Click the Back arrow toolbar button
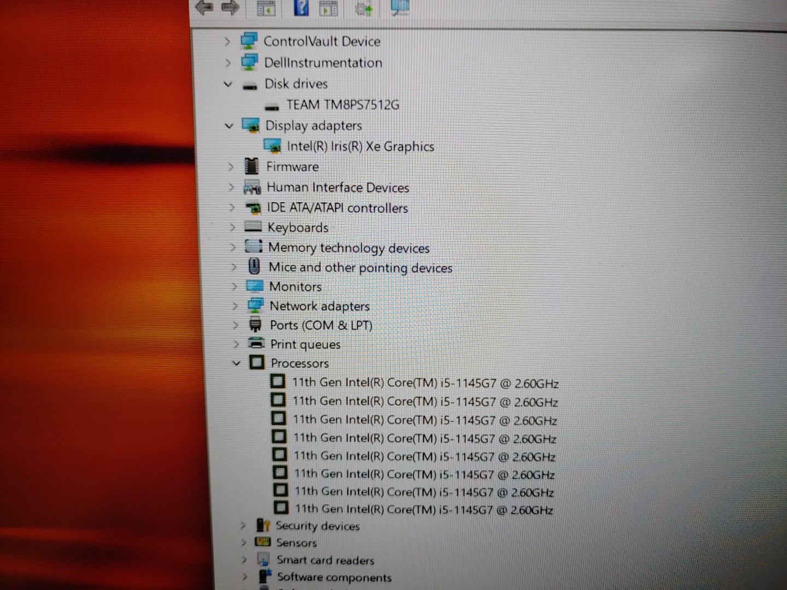 click(204, 8)
